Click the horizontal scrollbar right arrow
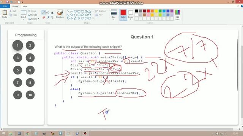Viewport: 243px width, 136px height. click(x=239, y=129)
